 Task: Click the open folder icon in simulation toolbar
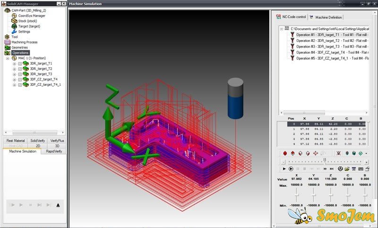pos(347,169)
